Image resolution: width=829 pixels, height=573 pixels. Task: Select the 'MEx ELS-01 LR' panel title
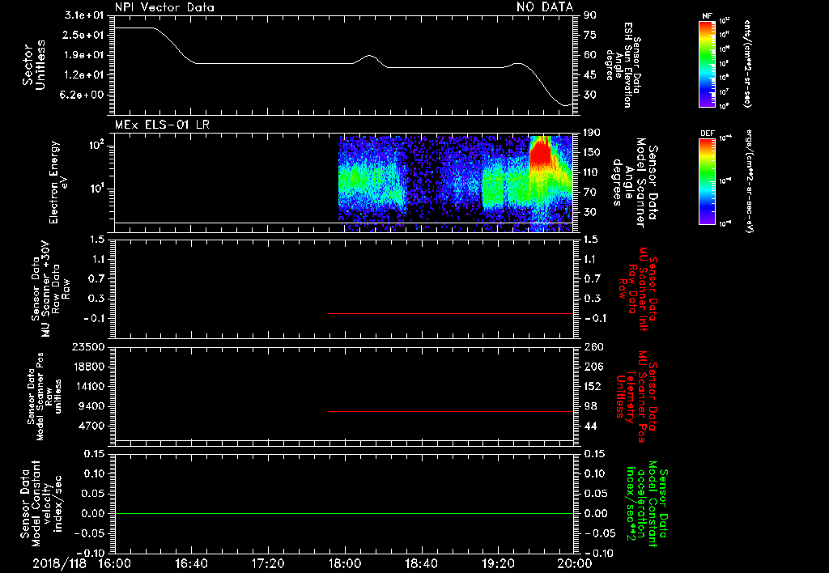(x=162, y=125)
